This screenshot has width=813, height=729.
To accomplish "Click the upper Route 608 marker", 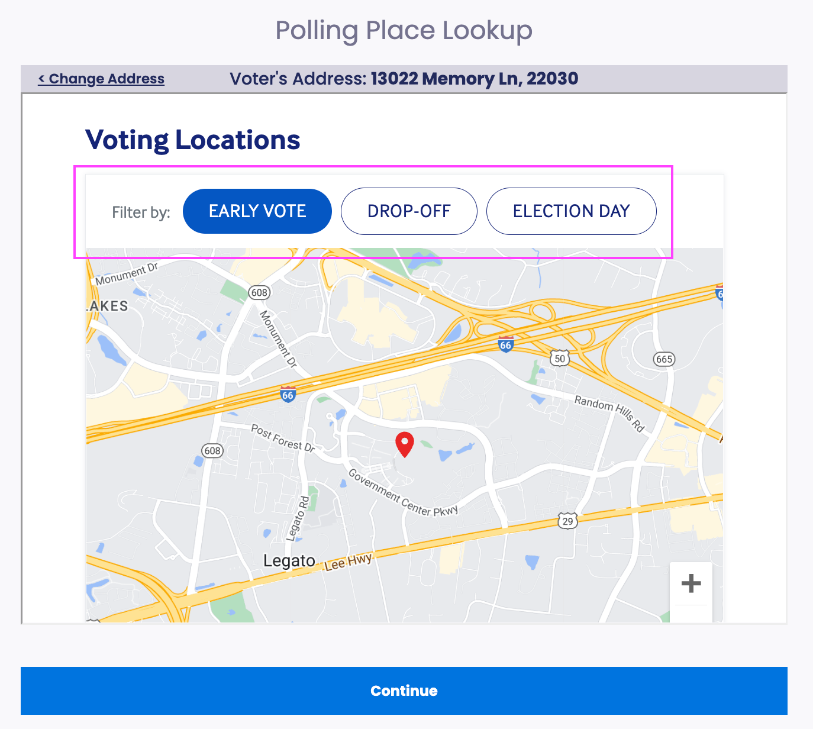I will point(259,292).
